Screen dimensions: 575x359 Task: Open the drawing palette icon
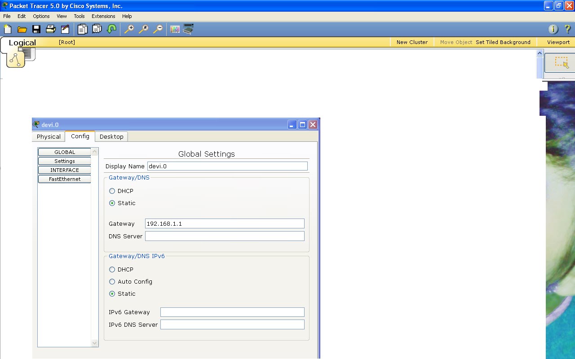tap(175, 30)
